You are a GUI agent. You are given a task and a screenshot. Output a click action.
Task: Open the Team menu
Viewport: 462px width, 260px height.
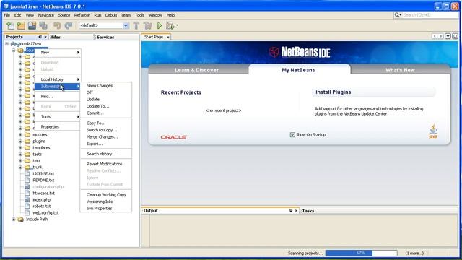coord(126,15)
